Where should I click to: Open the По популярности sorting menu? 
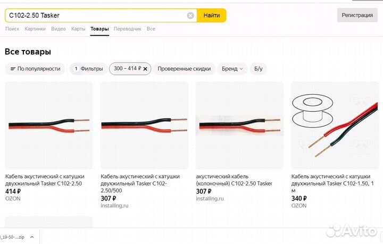pos(35,69)
